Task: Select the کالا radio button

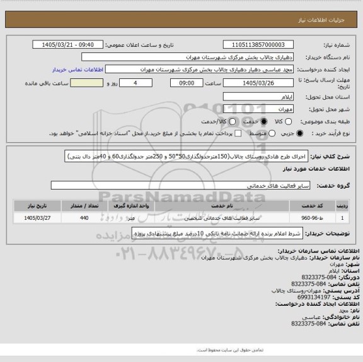Action: click(288, 121)
